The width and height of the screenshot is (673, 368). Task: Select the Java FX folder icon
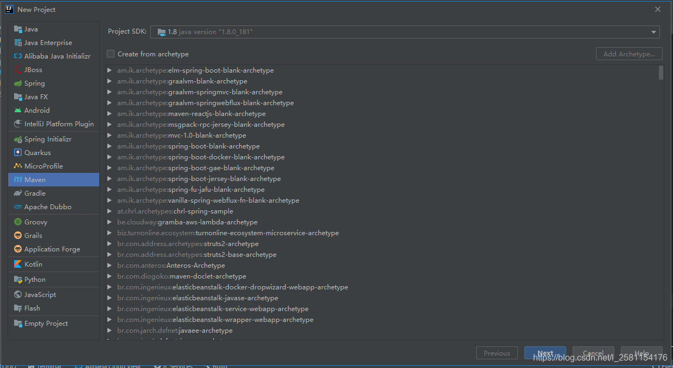click(18, 97)
